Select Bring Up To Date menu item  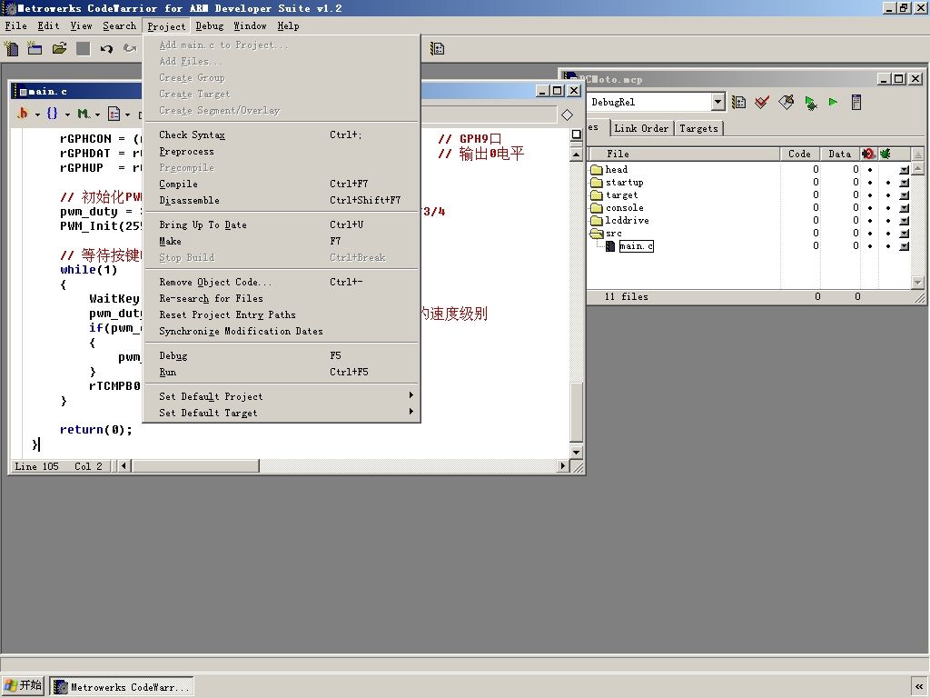coord(282,224)
